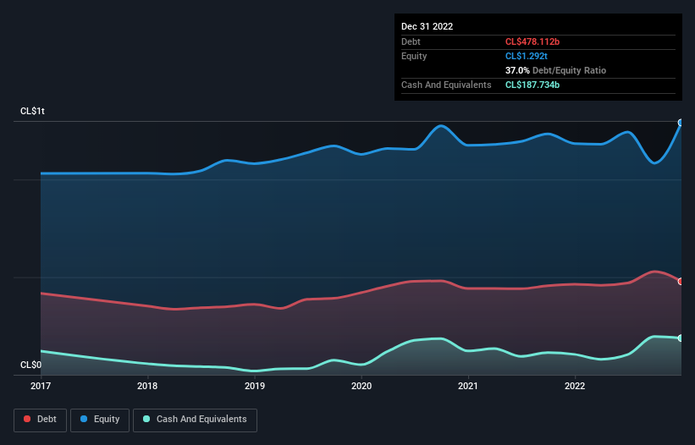Click the Debt row label in tooltip
The image size is (695, 445).
coord(411,41)
